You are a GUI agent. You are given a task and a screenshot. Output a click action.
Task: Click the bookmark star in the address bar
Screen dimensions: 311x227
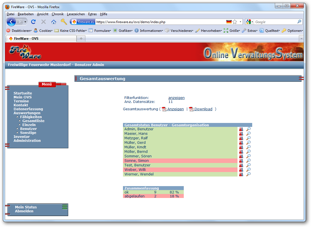pos(235,22)
